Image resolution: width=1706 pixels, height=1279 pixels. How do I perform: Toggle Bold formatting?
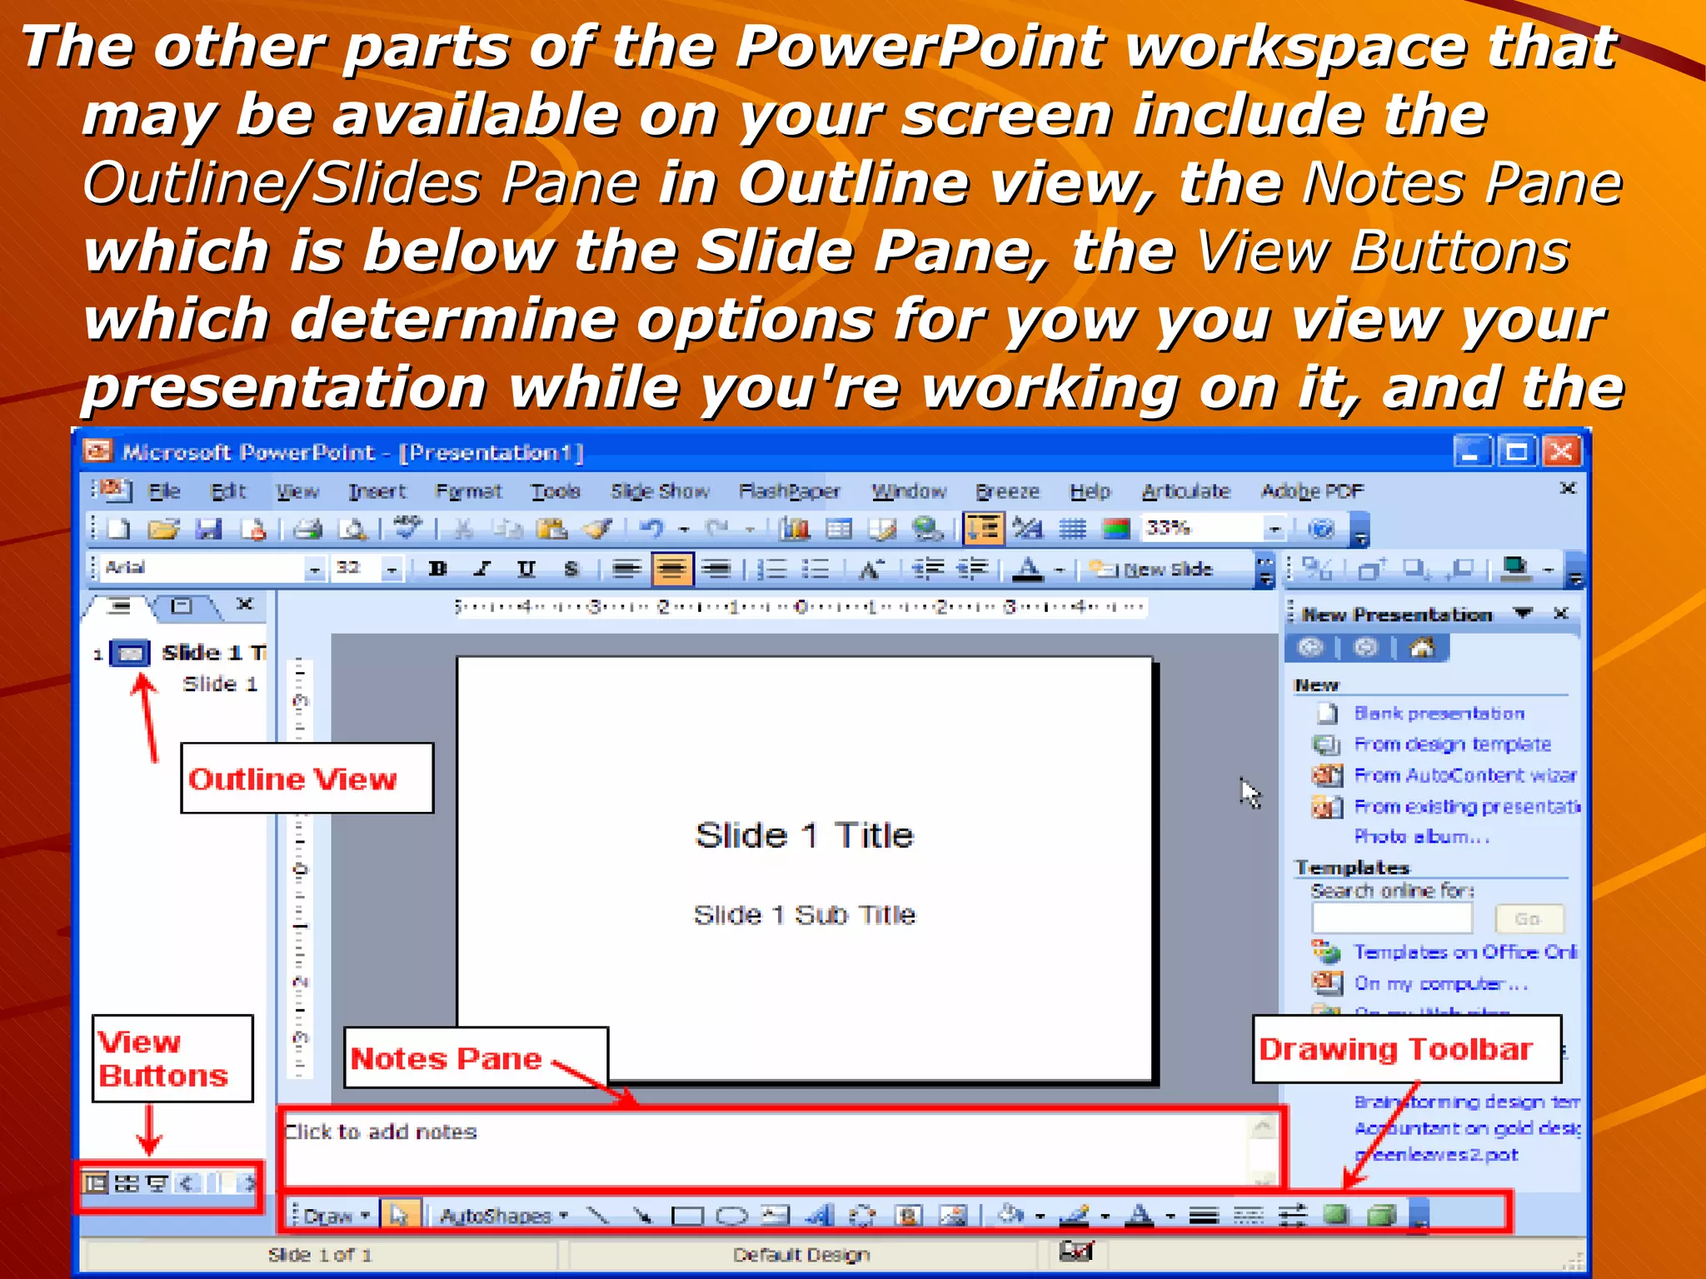coord(437,569)
